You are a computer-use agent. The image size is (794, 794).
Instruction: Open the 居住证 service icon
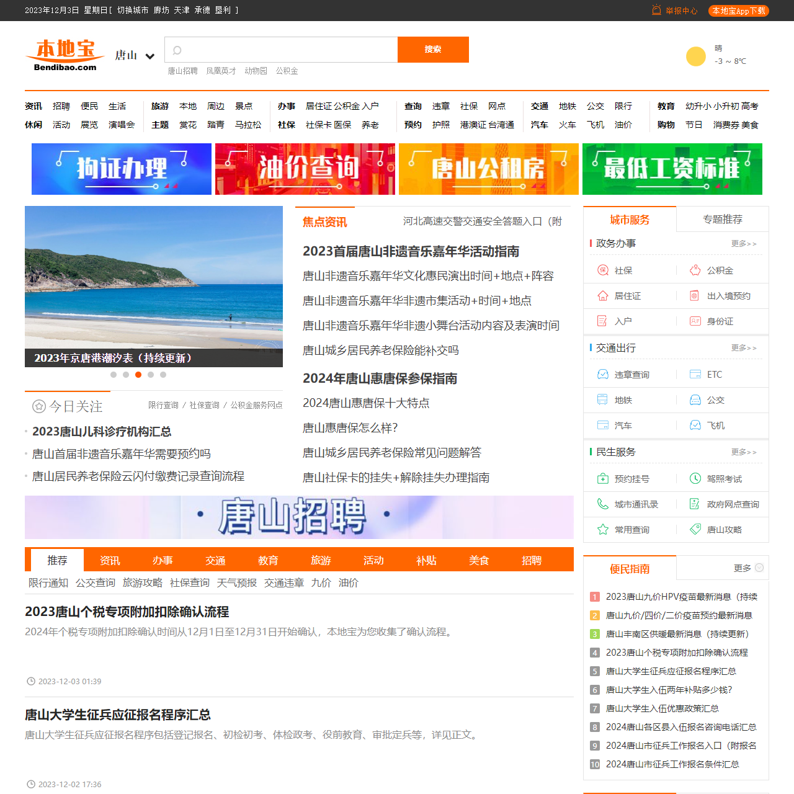pyautogui.click(x=602, y=296)
